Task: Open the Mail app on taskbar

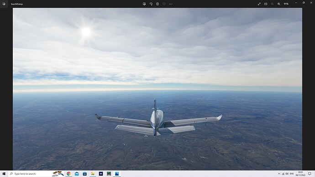Action: pos(77,174)
